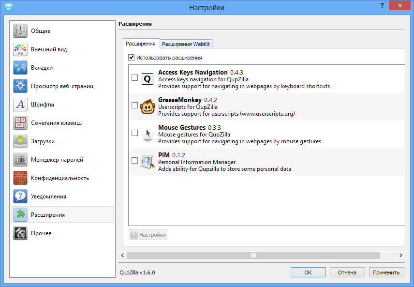The height and width of the screenshot is (287, 414).
Task: Select the Уведомления label
Action: [48, 196]
